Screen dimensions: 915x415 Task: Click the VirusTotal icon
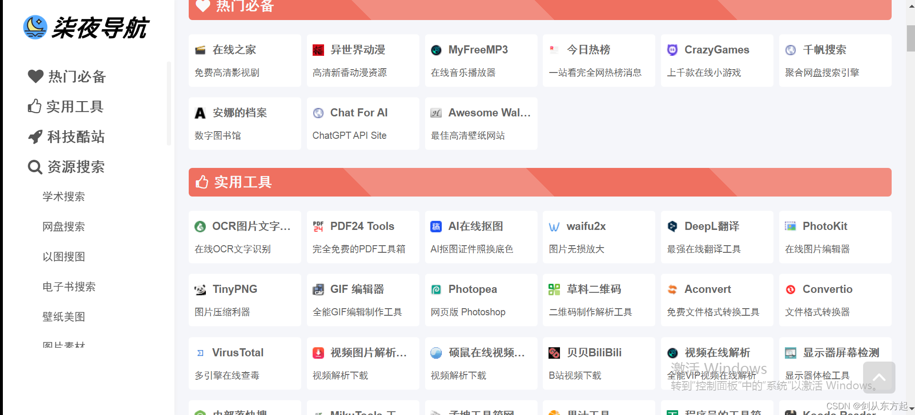(200, 353)
